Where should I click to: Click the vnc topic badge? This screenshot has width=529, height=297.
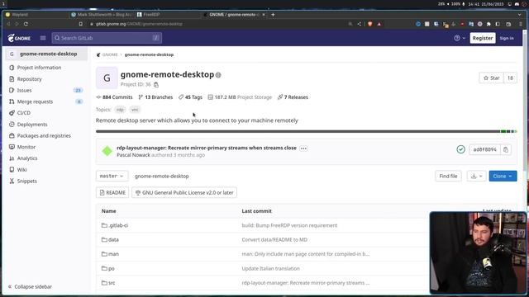pos(135,110)
